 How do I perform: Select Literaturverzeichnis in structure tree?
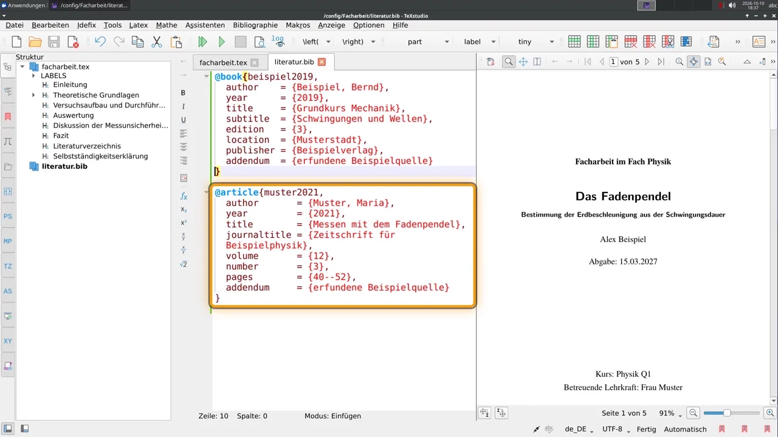[x=87, y=146]
